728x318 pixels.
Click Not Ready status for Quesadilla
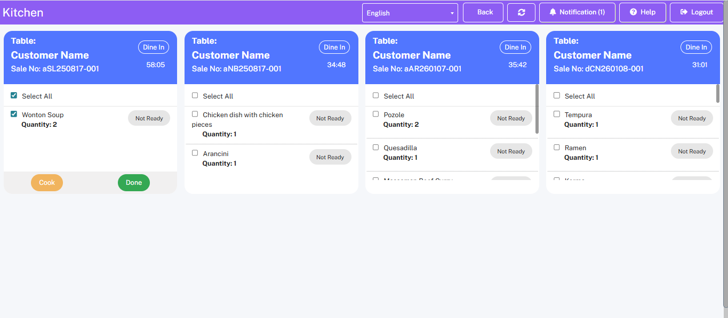pyautogui.click(x=510, y=151)
